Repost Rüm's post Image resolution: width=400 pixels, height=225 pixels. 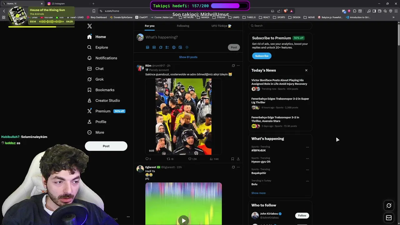[170, 159]
